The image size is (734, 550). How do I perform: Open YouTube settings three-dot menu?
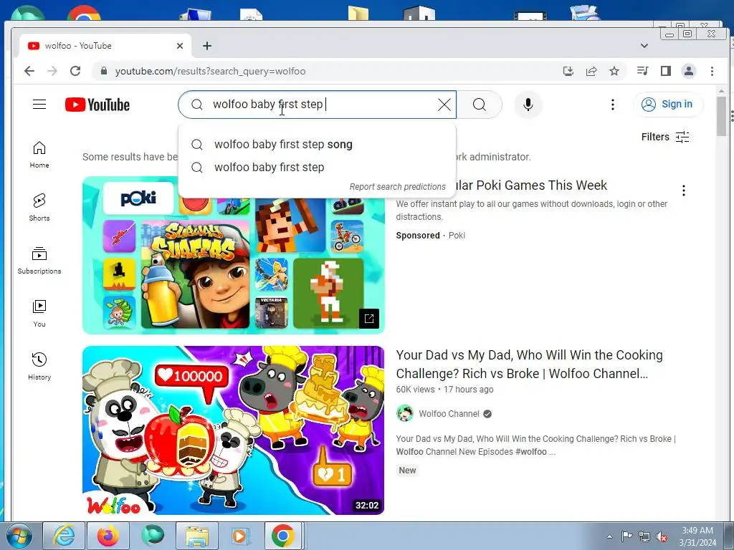click(612, 105)
